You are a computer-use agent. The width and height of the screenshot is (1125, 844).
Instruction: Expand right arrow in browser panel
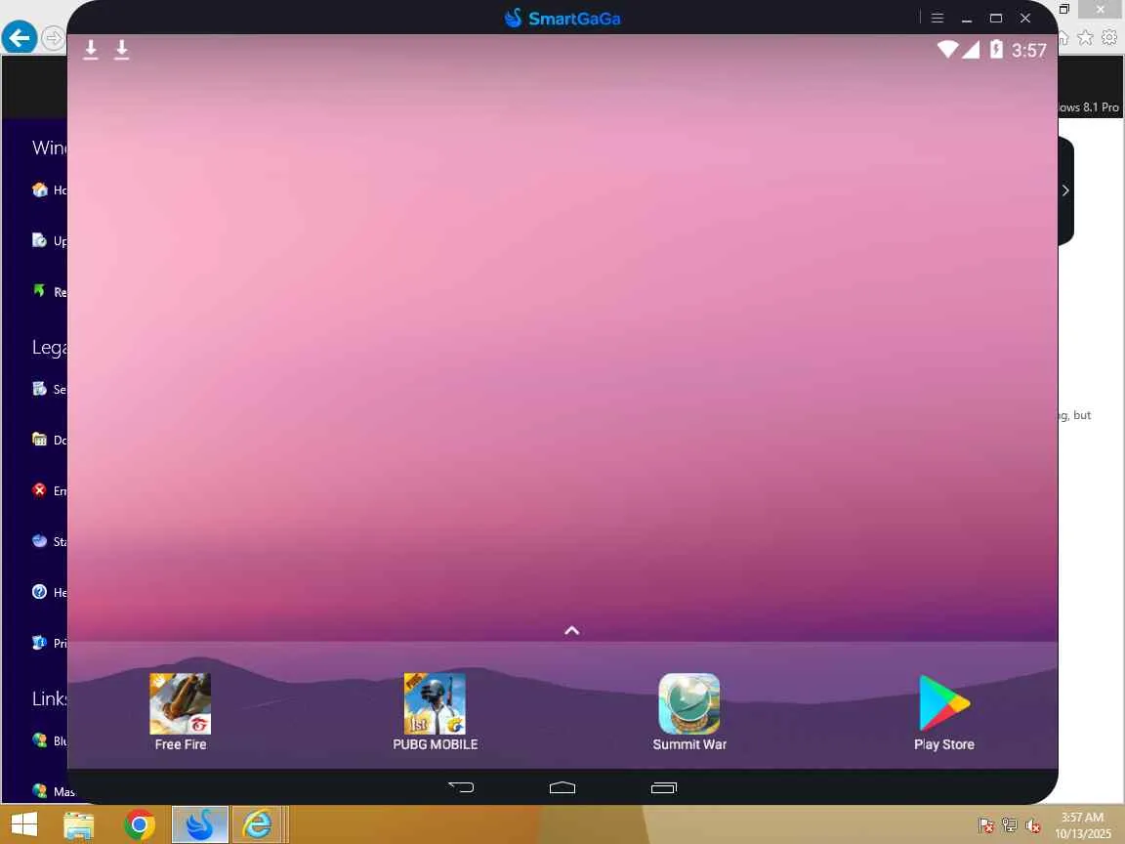coord(1065,190)
